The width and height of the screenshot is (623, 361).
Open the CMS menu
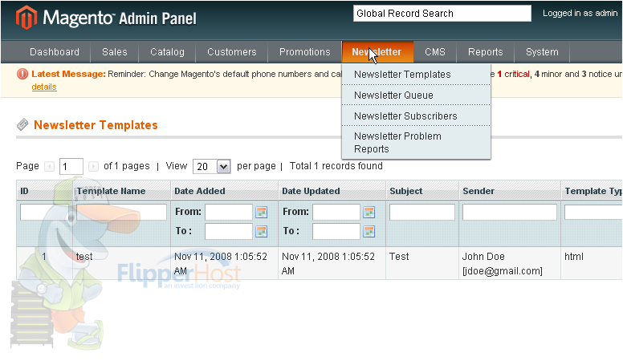[x=435, y=52]
